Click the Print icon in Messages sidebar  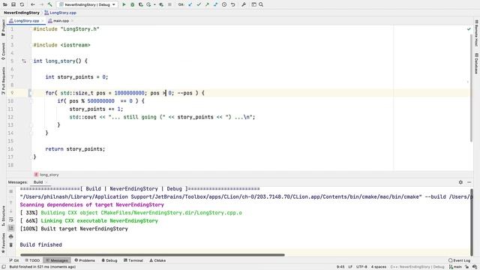[11, 237]
